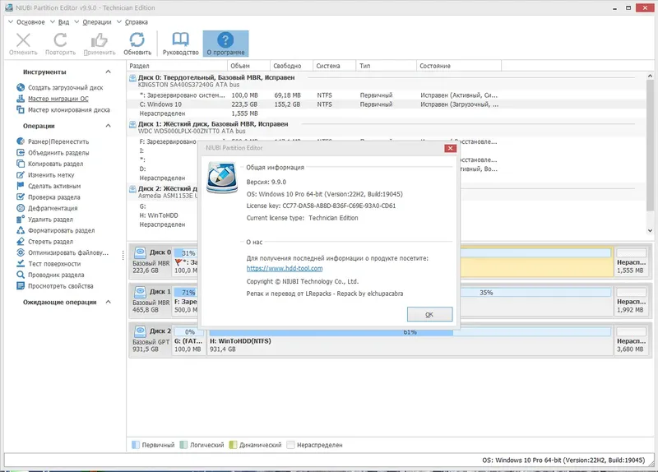Collapse the Инструменты section
This screenshot has width=658, height=472.
109,72
